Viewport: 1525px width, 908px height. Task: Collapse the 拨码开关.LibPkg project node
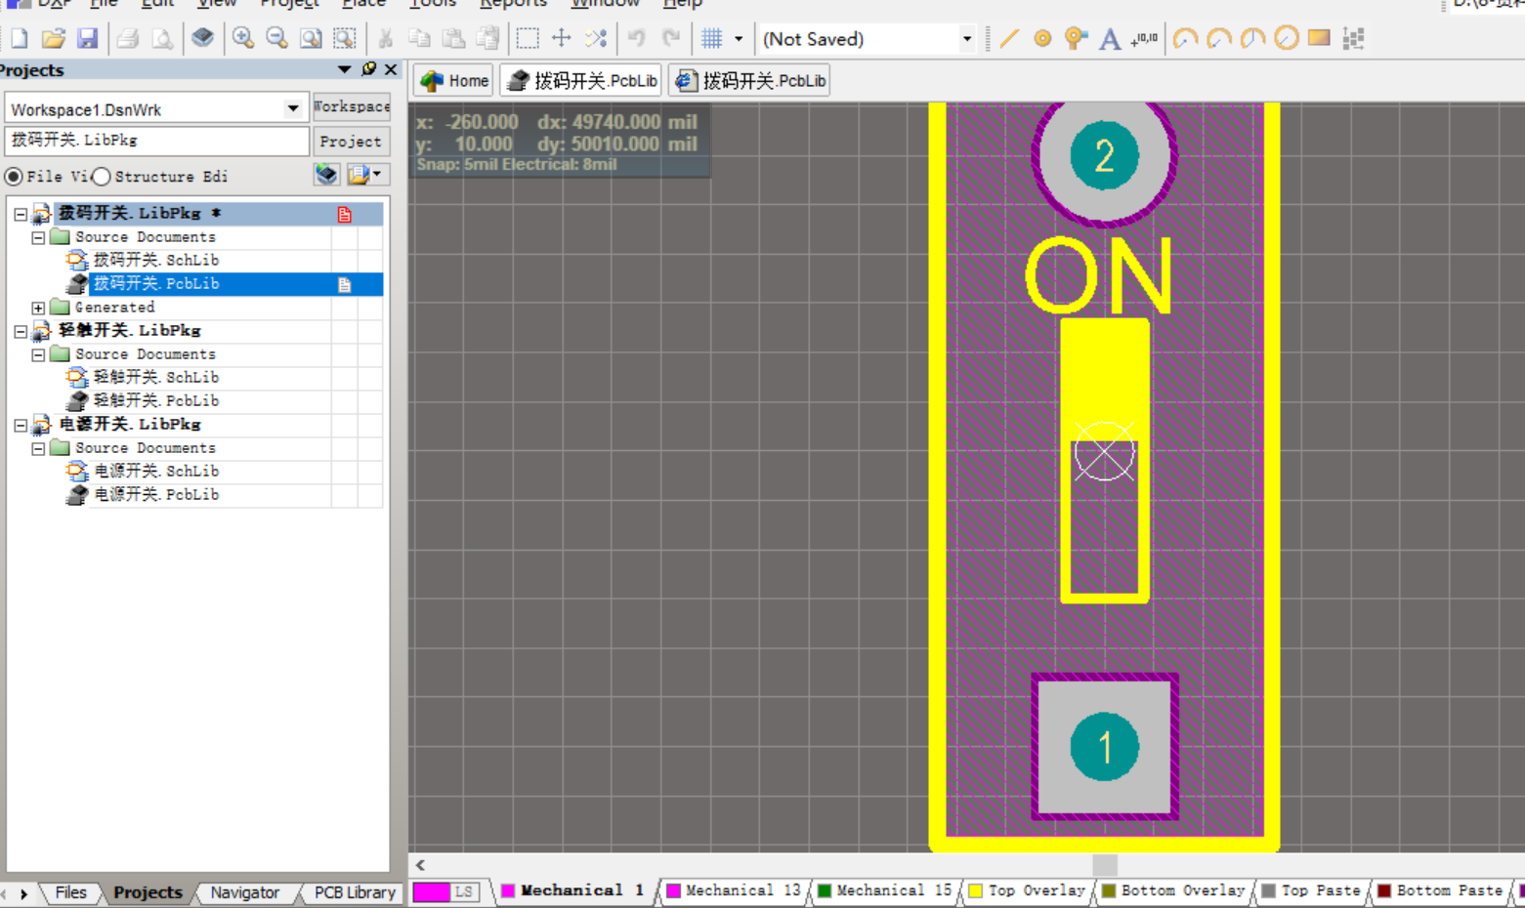(21, 214)
